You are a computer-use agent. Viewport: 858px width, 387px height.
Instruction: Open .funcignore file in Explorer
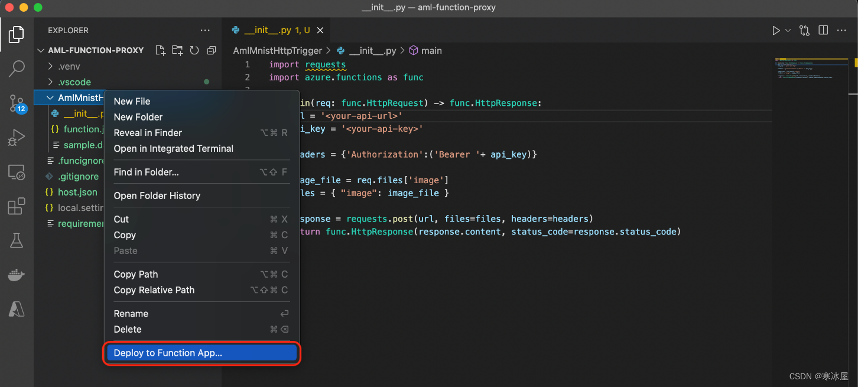tap(75, 161)
